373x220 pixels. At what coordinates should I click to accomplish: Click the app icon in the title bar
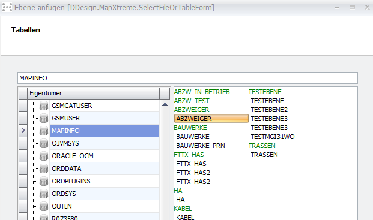click(7, 7)
